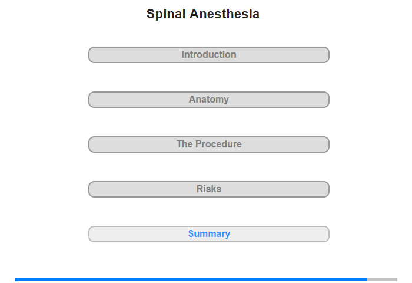This screenshot has height=283, width=412.
Task: Continue to the Summary chapter
Action: click(209, 234)
